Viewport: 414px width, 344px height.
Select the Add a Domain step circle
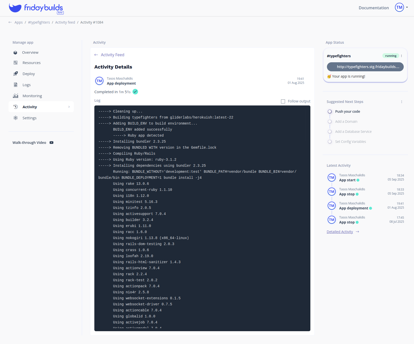click(329, 121)
